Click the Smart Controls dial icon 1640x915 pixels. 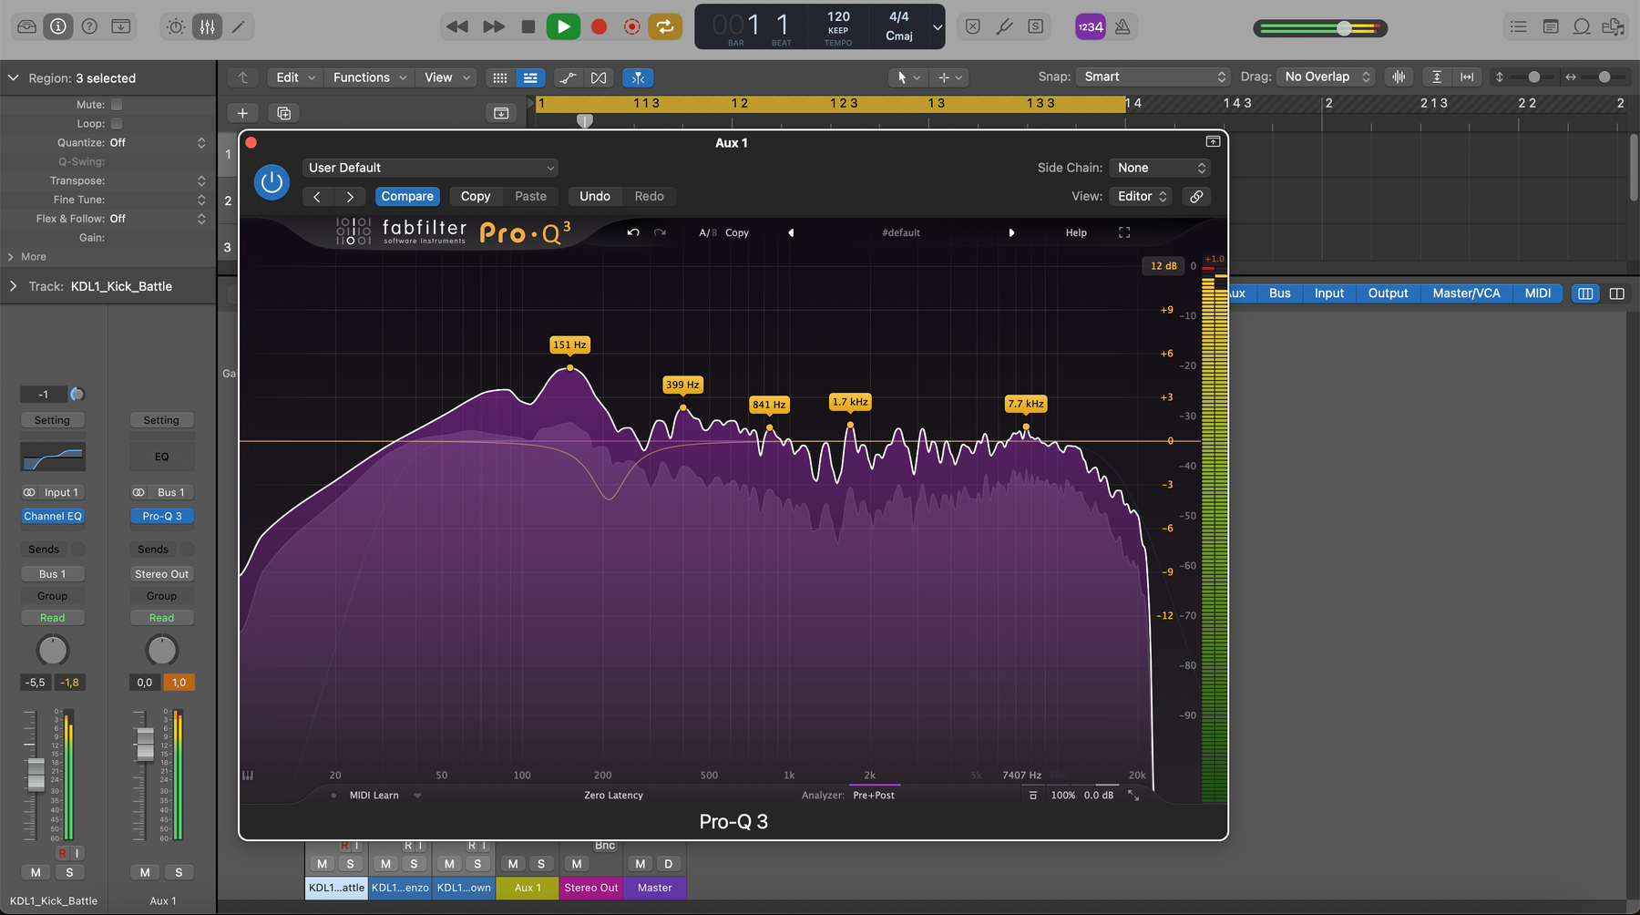click(x=176, y=26)
